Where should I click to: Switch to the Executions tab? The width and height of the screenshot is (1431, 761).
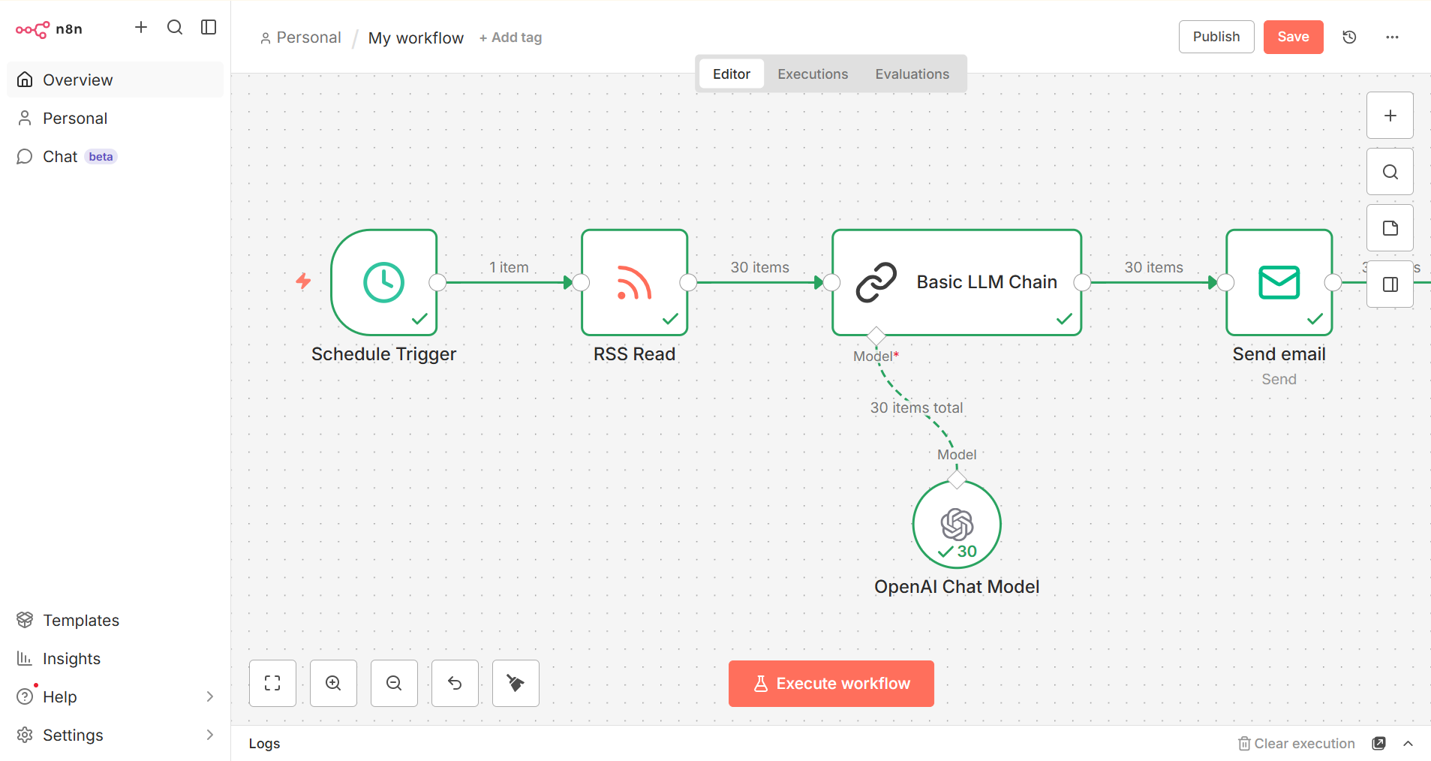click(812, 74)
